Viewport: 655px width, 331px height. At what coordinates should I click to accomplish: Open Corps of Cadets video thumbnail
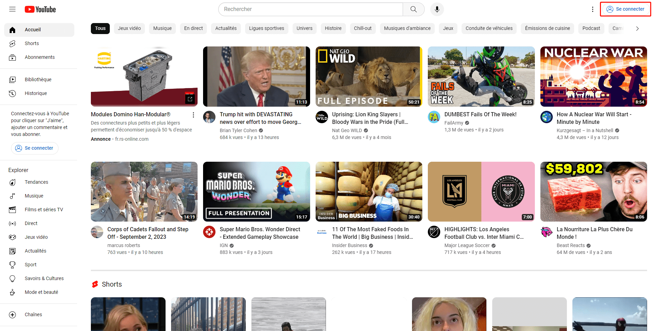point(144,192)
